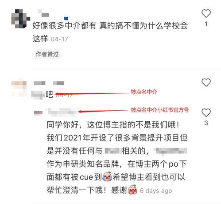Open the official account's blurred username

[62, 113]
